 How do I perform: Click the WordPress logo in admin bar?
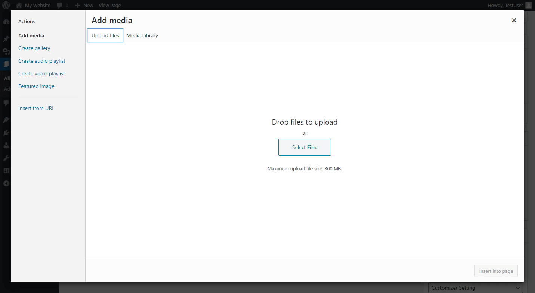point(6,5)
